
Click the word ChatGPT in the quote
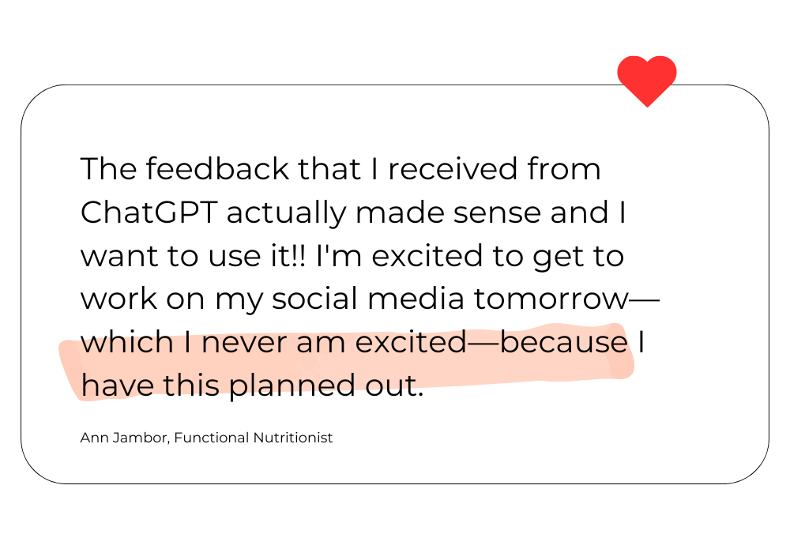[x=149, y=213]
